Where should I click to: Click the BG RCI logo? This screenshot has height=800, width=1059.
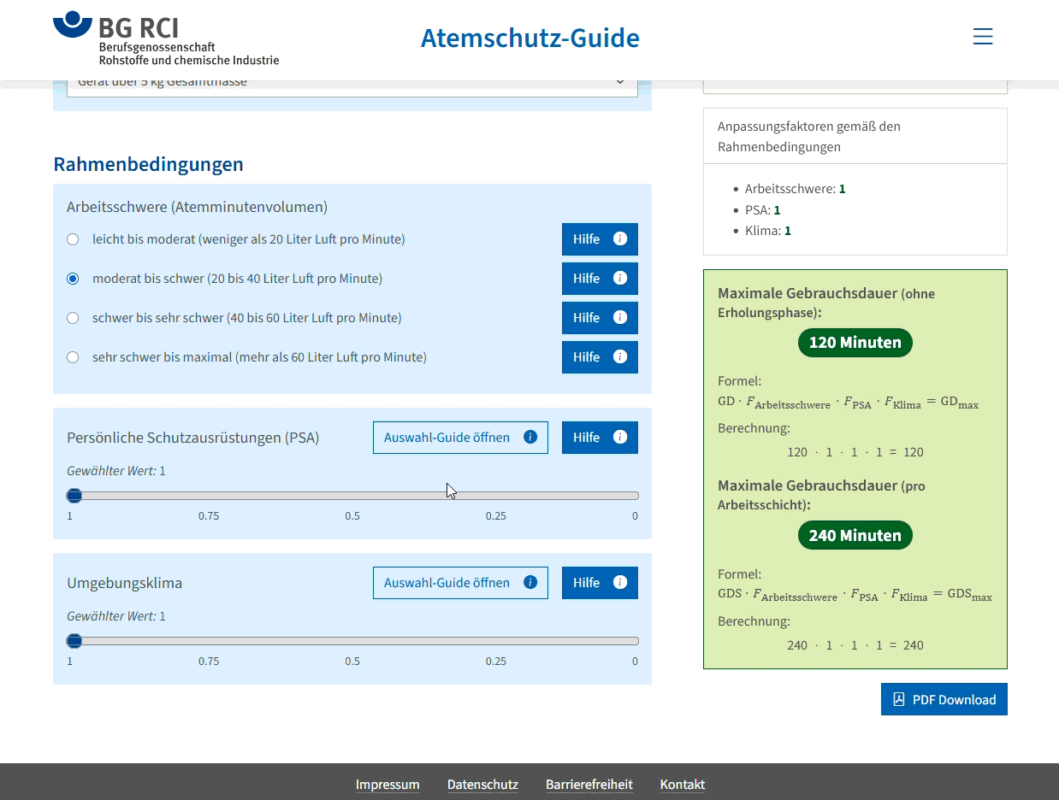click(x=165, y=38)
